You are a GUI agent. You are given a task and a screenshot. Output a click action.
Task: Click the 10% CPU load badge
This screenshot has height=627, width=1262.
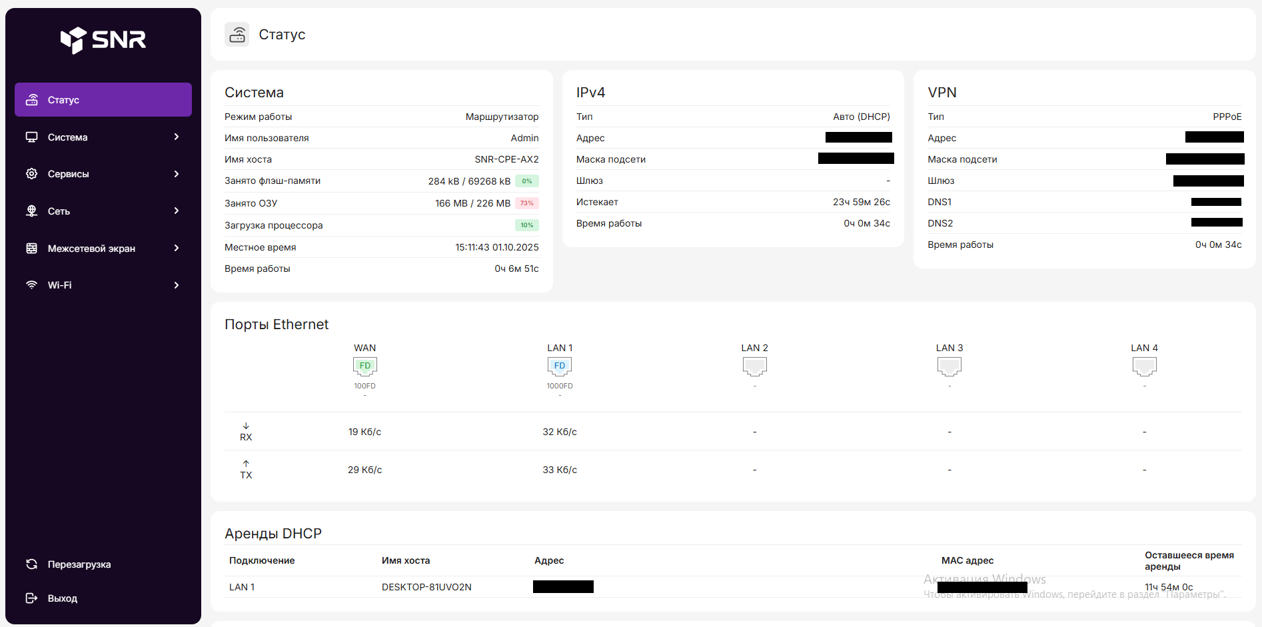(x=527, y=225)
